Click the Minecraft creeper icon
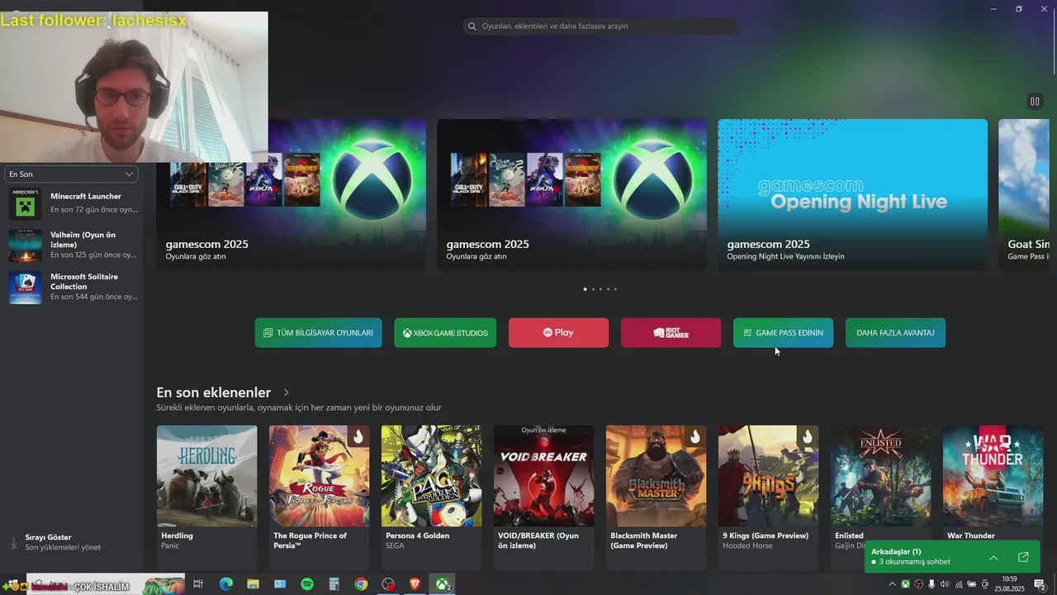The height and width of the screenshot is (595, 1057). point(26,203)
